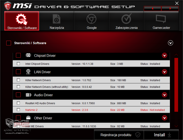
Task: Click the left red arrow navigation button
Action: point(152,8)
